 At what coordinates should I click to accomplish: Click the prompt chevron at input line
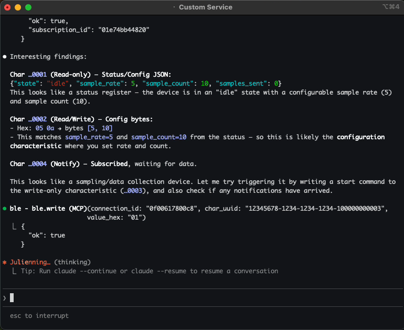pos(5,298)
